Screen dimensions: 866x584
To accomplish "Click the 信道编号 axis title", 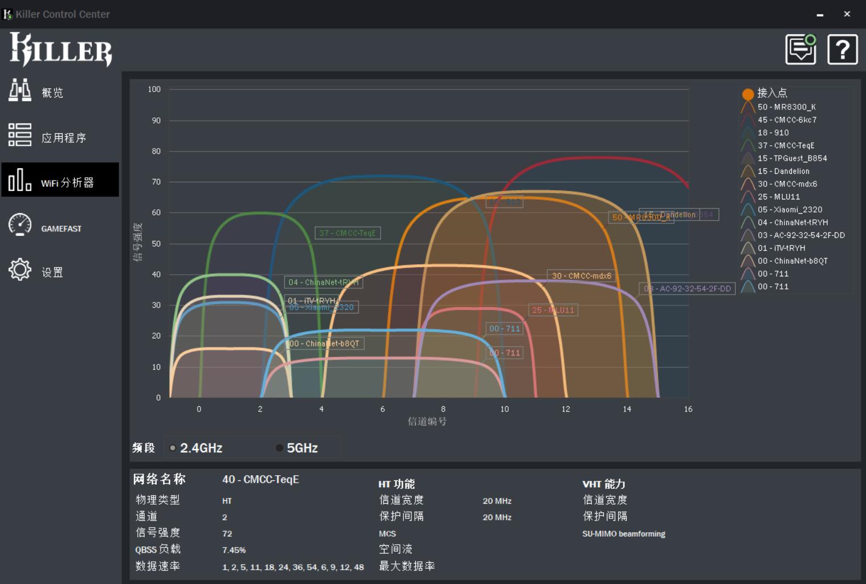I will click(427, 422).
